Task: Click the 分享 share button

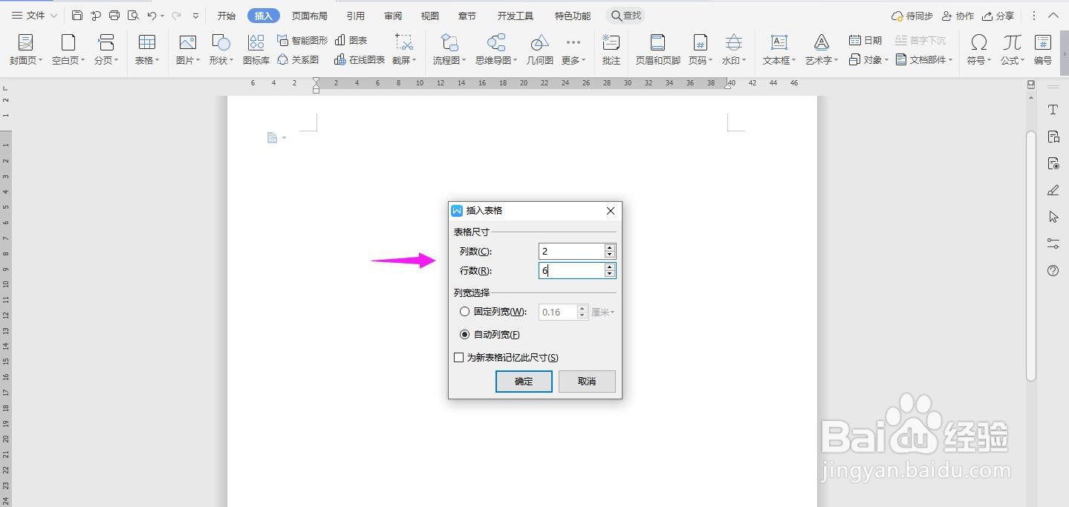Action: [998, 16]
